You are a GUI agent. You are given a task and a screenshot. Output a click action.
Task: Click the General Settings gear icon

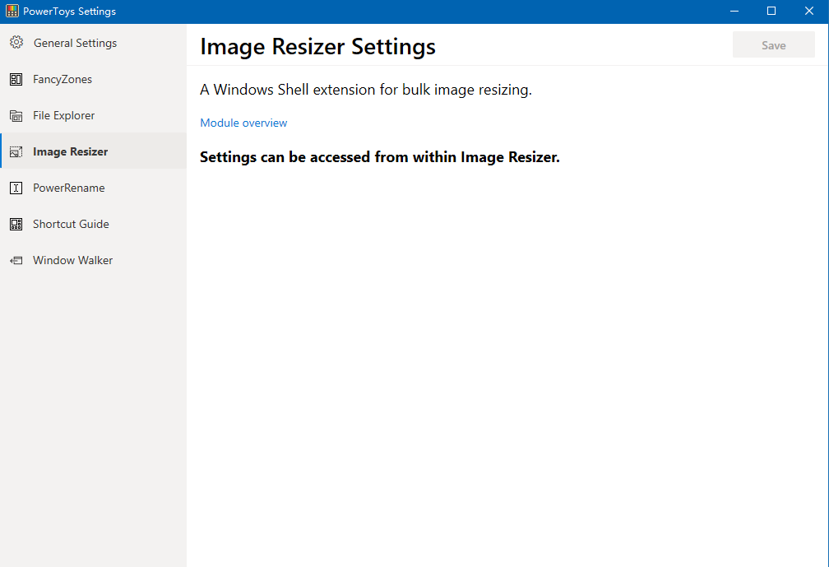(x=16, y=43)
